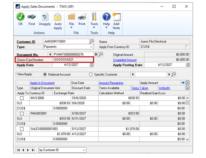The height and width of the screenshot is (158, 206).
Task: Click the Apply Amount cell for INVS3008
Action: 163,98
